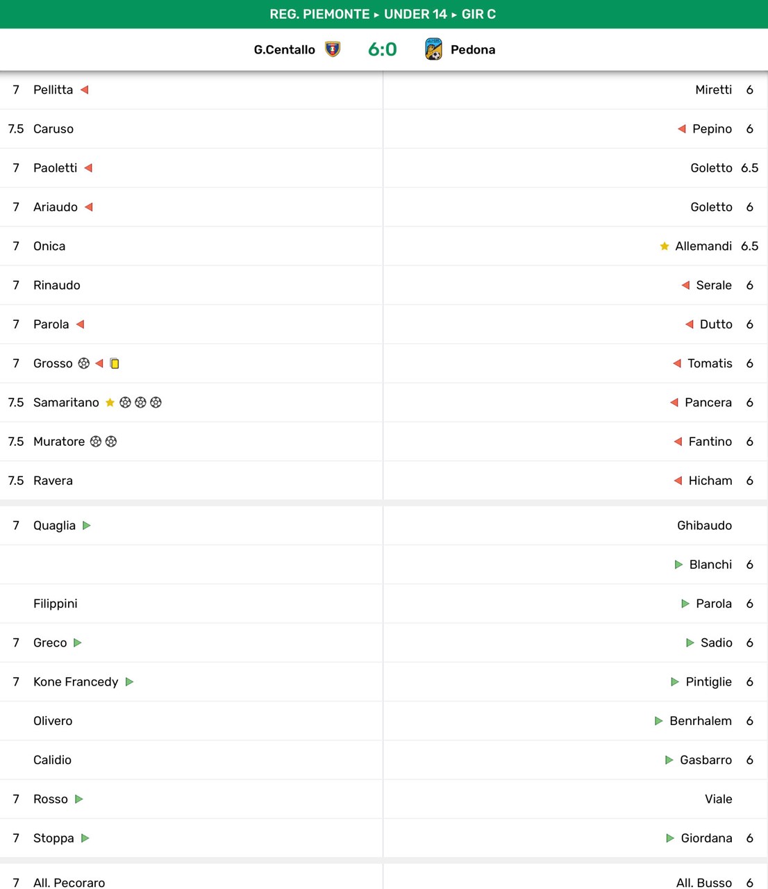
Task: Click the Pedona team crest icon
Action: (433, 49)
